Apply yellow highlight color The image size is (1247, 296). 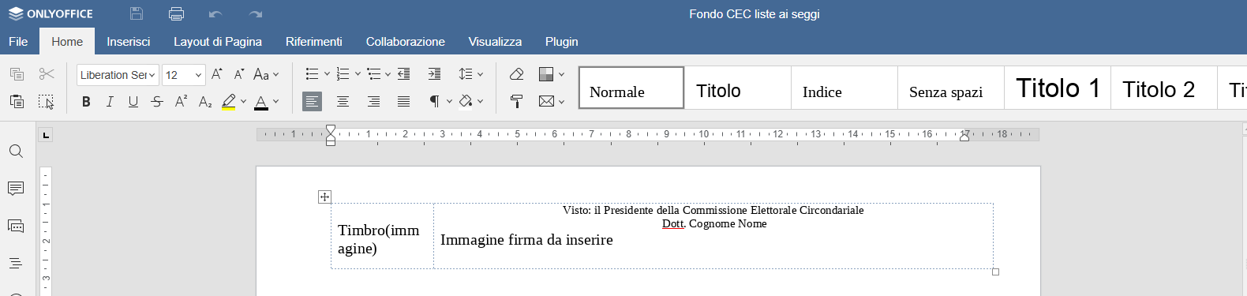tap(229, 101)
